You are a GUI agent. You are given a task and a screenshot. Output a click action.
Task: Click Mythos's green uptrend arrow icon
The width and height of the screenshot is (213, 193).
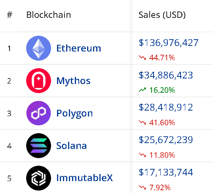click(143, 90)
